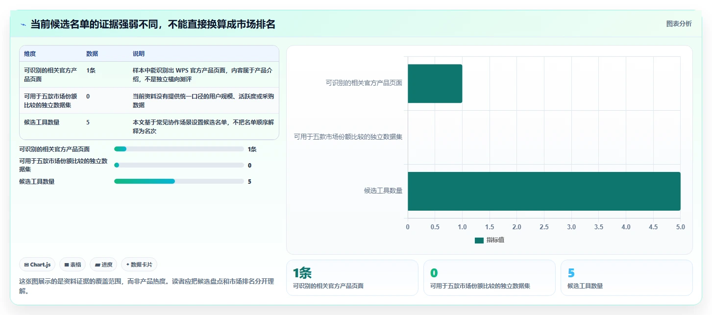712x315 pixels.
Task: Select the 数据卡片 tag chip
Action: (x=139, y=265)
